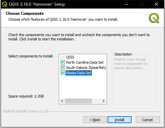Click the disabled maximize window icon
Viewport: 165px width, 128px height.
click(x=141, y=4)
